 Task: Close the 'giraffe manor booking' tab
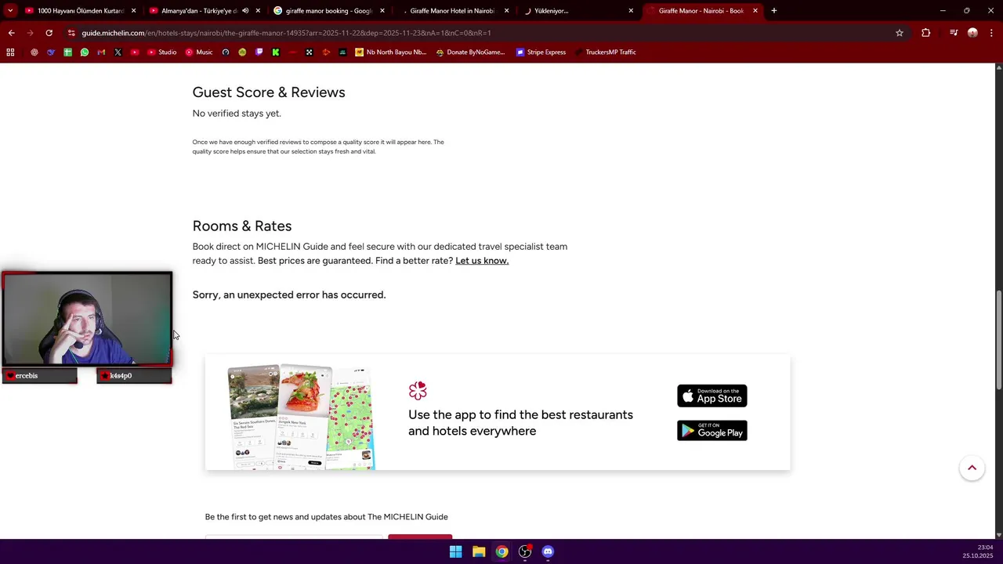382,11
